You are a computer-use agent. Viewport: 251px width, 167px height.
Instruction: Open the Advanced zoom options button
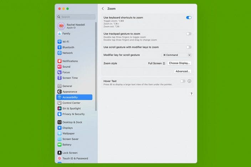click(x=183, y=71)
